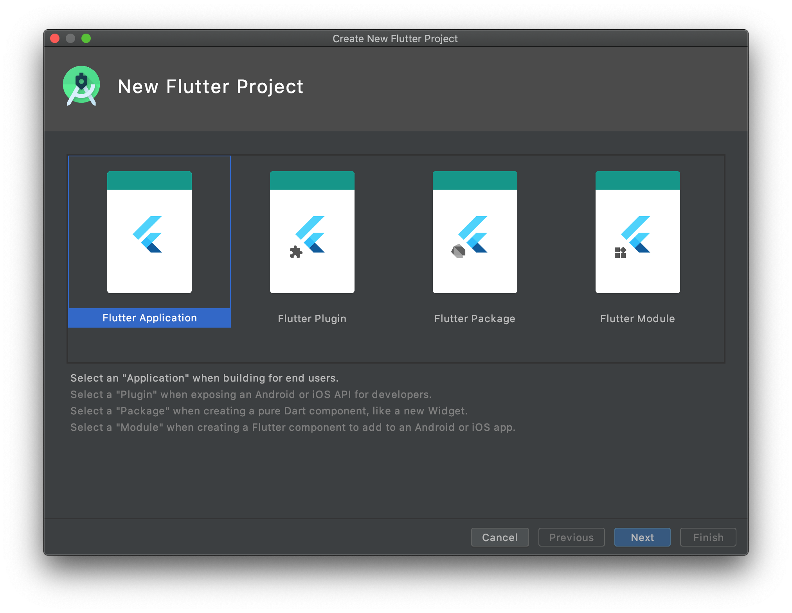Click the New Flutter Project heading
792x613 pixels.
[211, 86]
